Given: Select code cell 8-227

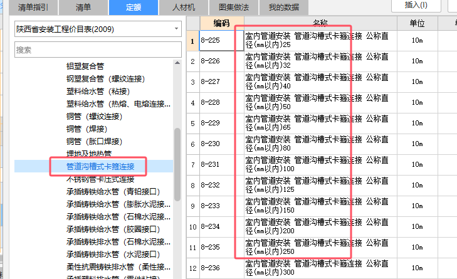Looking at the screenshot, I should click(222, 82).
